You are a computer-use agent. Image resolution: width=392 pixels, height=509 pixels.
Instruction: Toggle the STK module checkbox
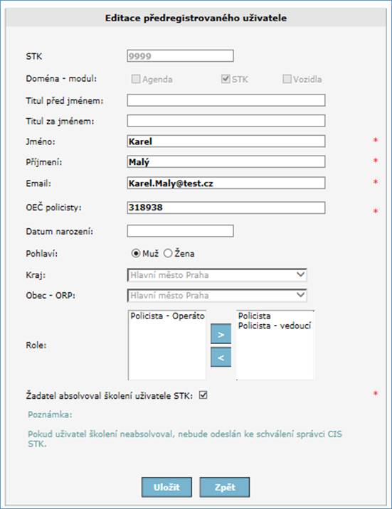[x=226, y=79]
